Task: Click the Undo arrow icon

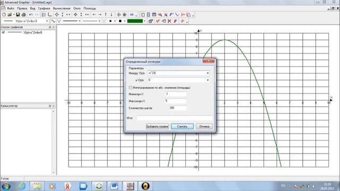Action: (31, 15)
